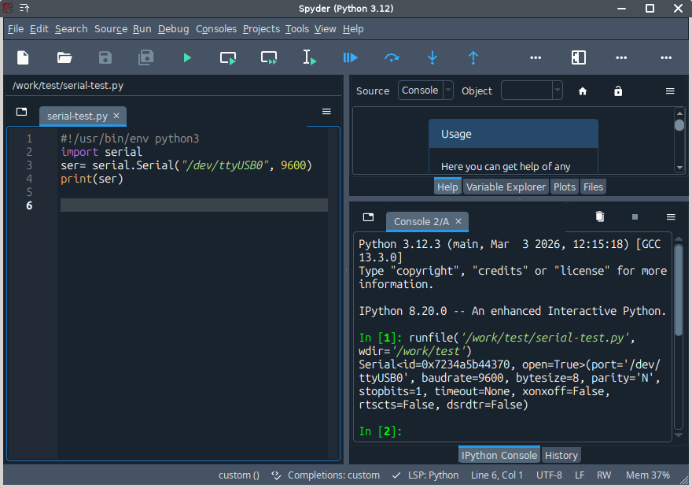Run the file with the green play icon
Screen dimensions: 692x488
pyautogui.click(x=187, y=57)
